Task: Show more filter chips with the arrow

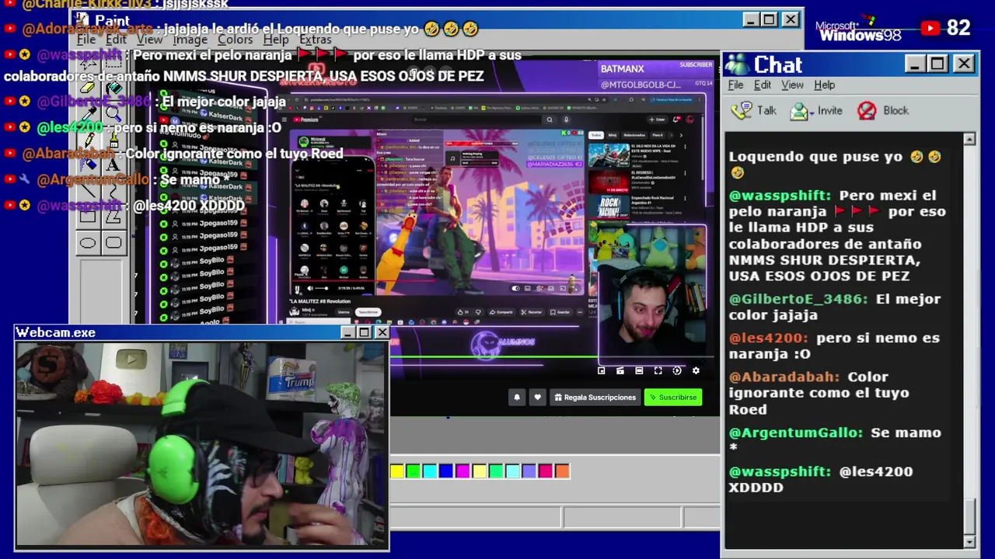Action: click(681, 135)
